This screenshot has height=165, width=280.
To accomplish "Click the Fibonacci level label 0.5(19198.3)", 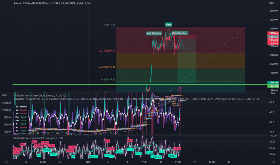I will [108, 79].
